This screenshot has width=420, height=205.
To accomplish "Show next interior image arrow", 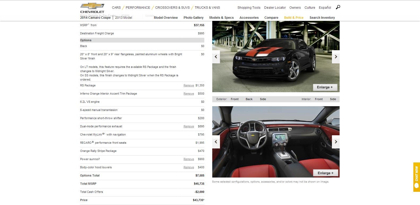I will tap(336, 142).
